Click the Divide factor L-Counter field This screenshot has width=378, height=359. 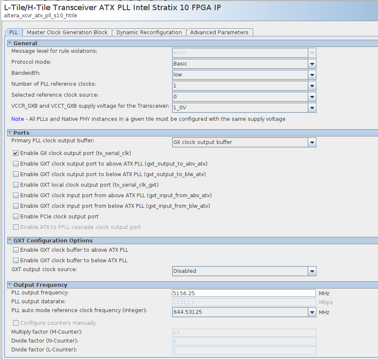tap(244, 350)
